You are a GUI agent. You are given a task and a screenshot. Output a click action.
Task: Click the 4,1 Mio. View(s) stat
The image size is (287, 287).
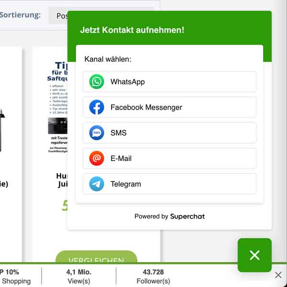point(79,276)
